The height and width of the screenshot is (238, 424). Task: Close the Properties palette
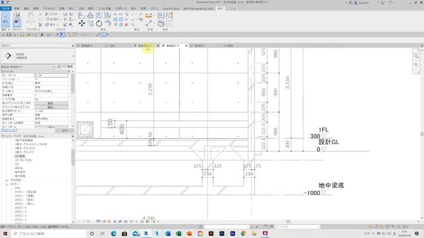(72, 46)
